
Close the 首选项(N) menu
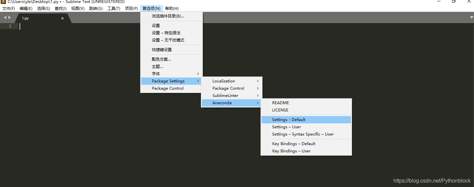[x=151, y=8]
